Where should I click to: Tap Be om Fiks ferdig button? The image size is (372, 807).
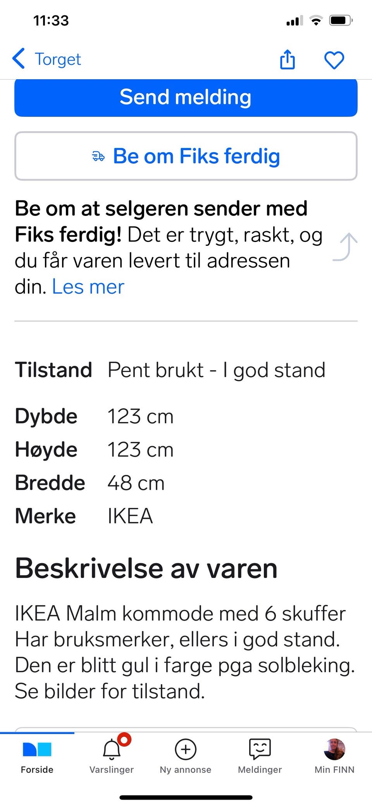pyautogui.click(x=186, y=156)
